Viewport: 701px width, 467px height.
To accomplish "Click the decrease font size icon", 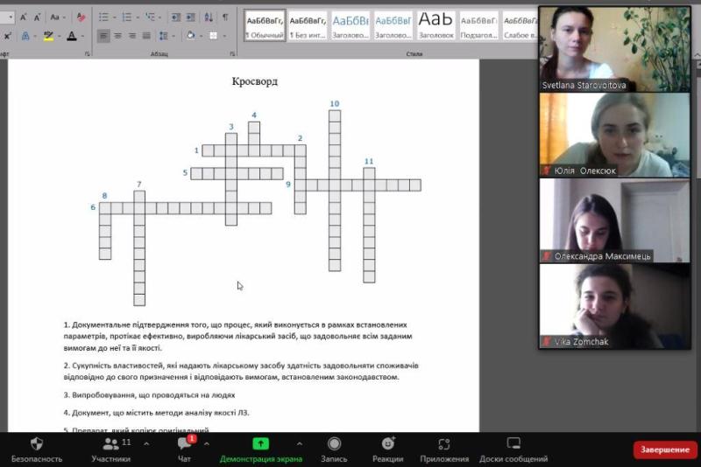I will tap(37, 17).
